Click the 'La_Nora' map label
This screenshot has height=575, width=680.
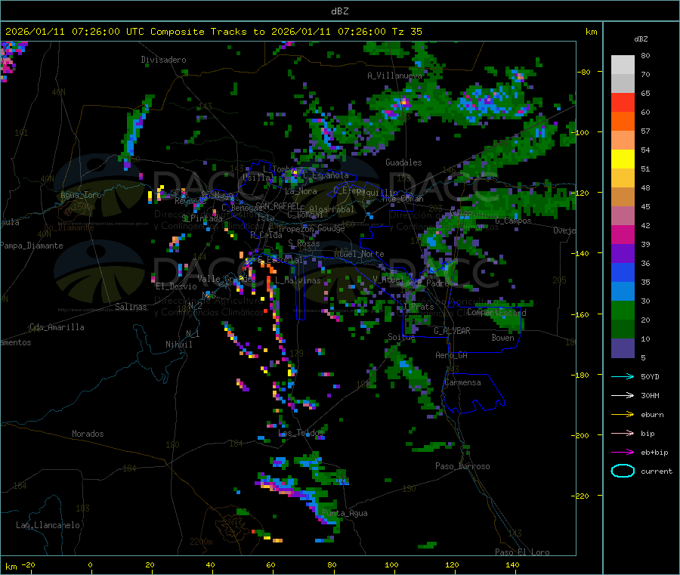(x=301, y=191)
